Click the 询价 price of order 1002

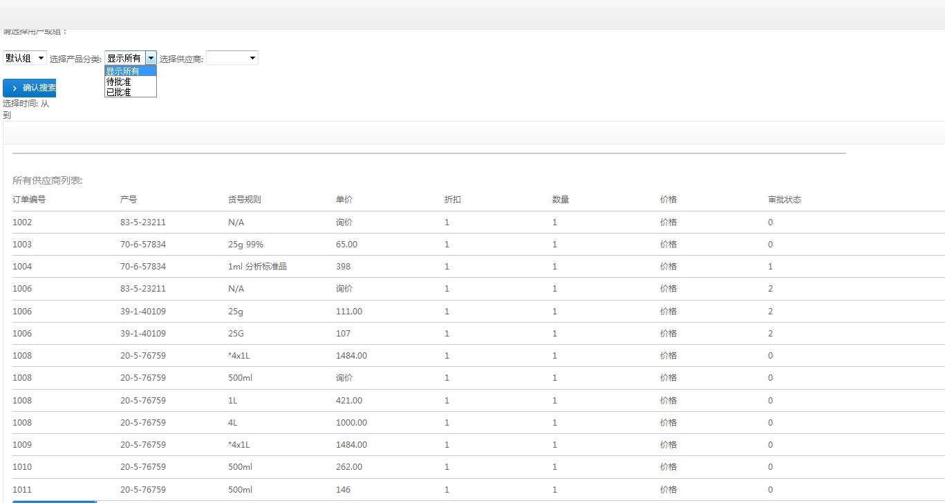(344, 222)
